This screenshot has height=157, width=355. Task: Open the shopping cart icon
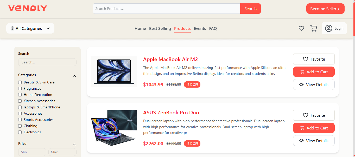[314, 28]
